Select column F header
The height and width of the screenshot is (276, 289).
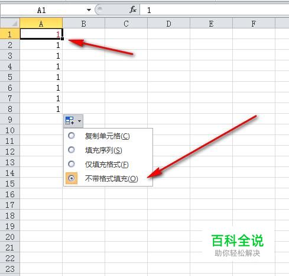[254, 23]
